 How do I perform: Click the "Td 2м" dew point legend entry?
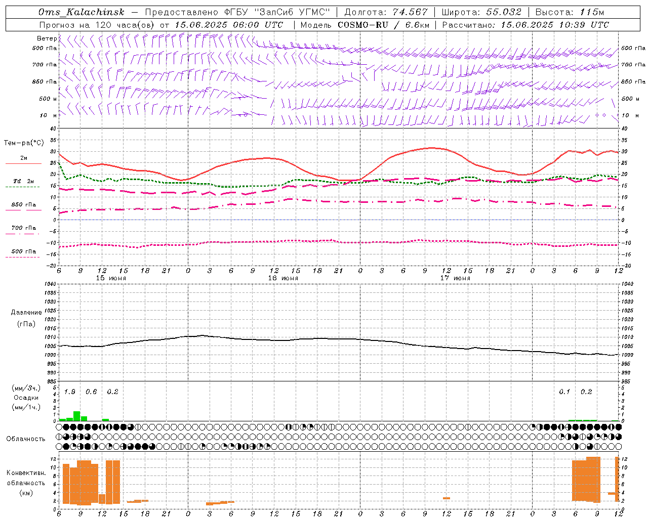(24, 181)
